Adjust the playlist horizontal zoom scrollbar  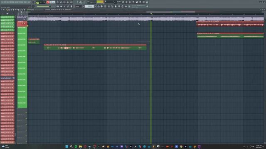[171, 12]
